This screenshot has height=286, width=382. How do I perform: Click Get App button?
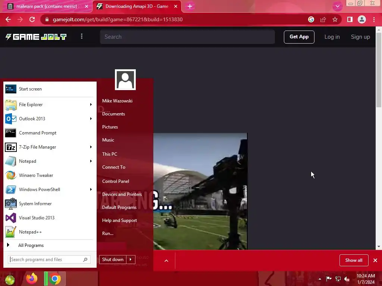coord(299,37)
